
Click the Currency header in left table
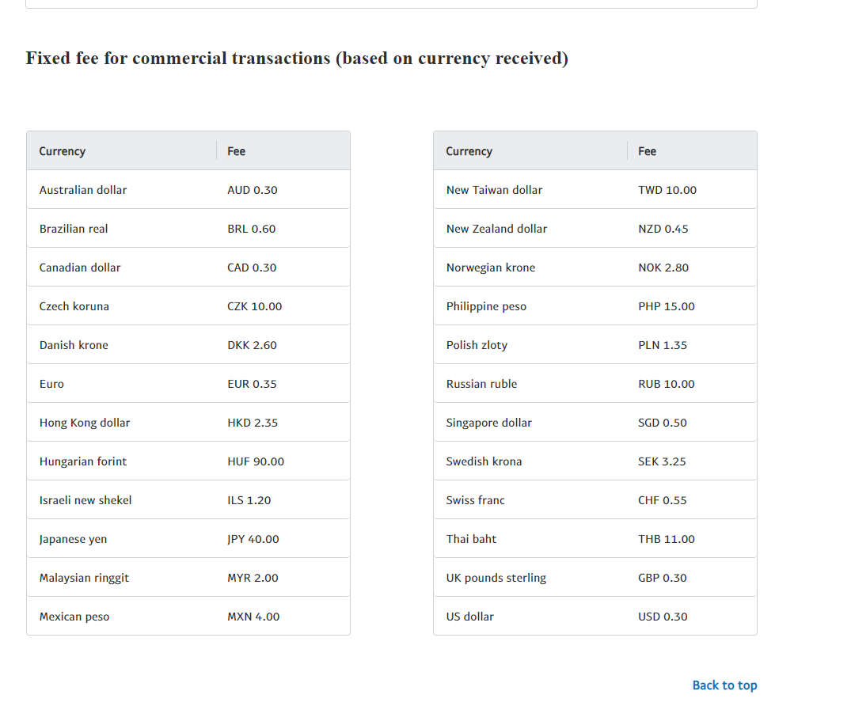point(63,151)
